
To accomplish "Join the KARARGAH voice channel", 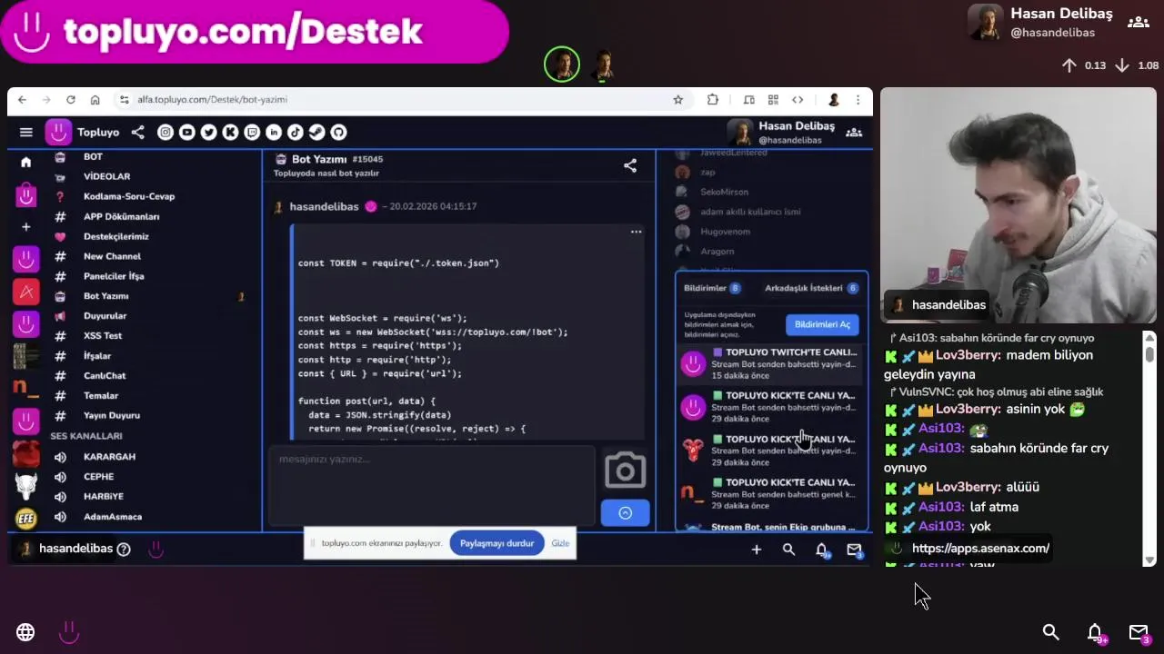I will pos(109,457).
